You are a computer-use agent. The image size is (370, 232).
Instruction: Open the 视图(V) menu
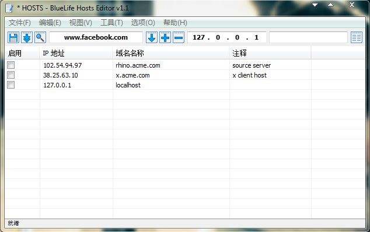[x=81, y=23]
